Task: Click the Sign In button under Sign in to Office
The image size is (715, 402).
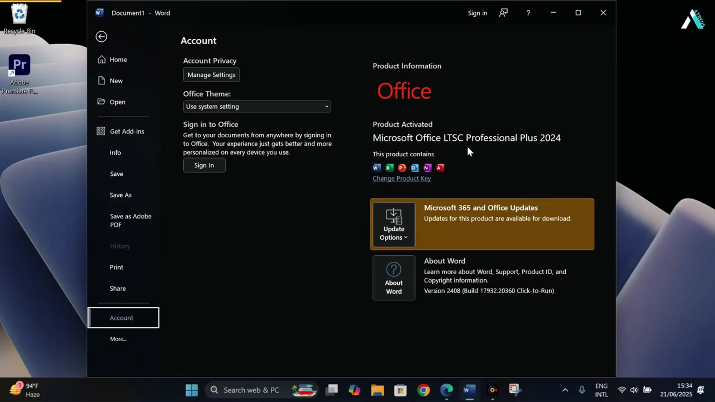Action: pos(204,165)
